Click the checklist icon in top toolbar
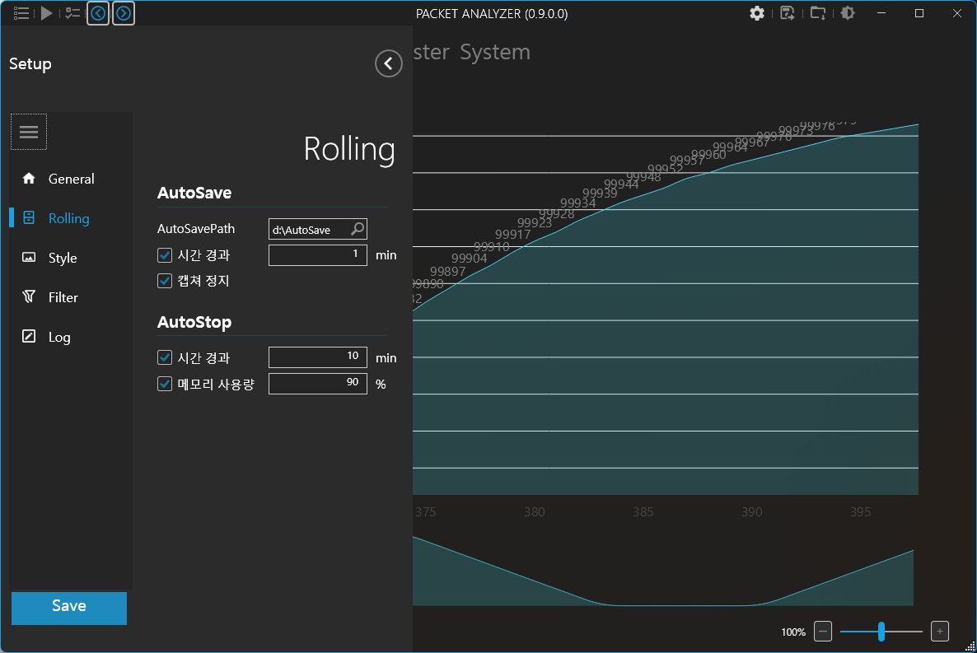 click(x=73, y=13)
